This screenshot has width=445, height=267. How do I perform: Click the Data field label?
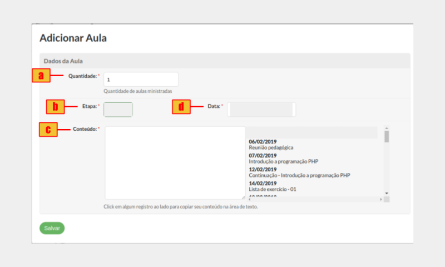tap(215, 106)
